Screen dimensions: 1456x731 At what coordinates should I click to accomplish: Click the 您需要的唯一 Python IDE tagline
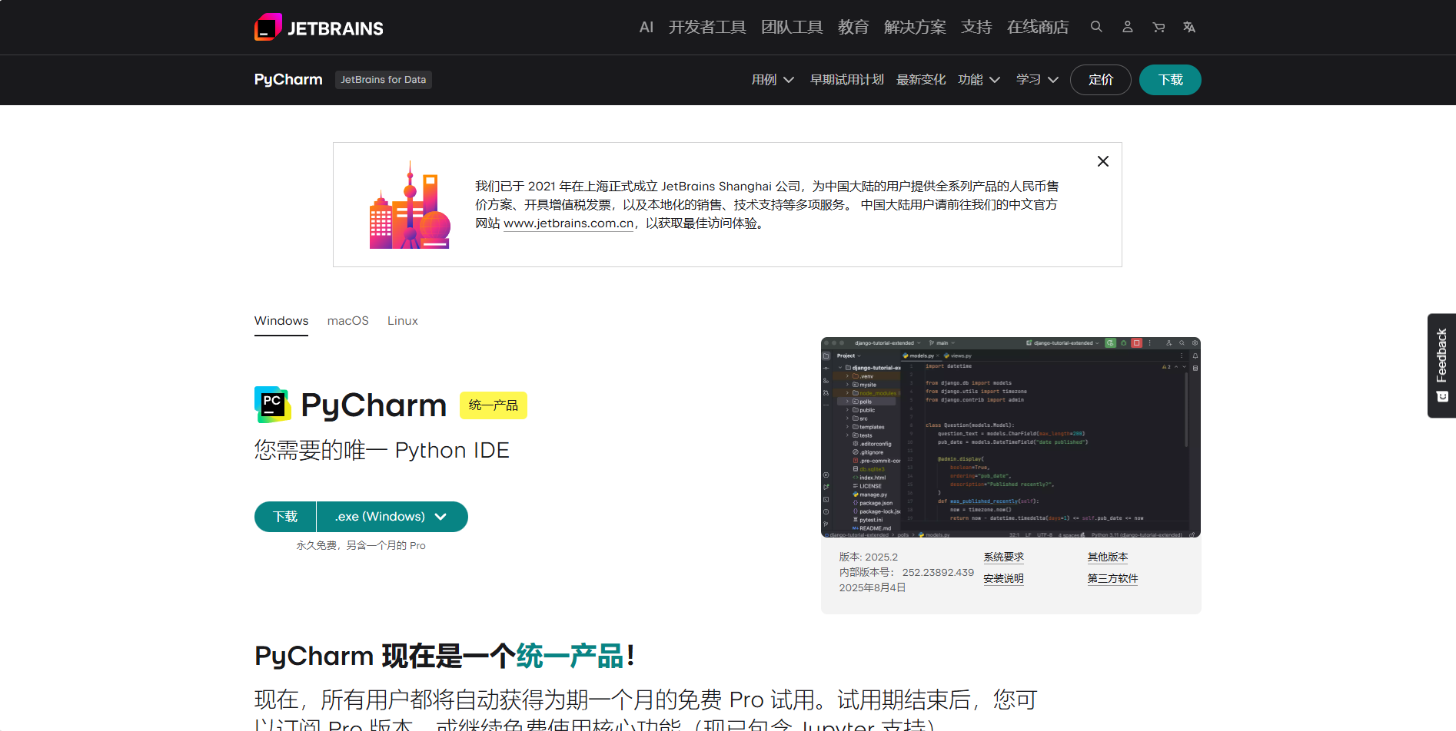tap(382, 451)
